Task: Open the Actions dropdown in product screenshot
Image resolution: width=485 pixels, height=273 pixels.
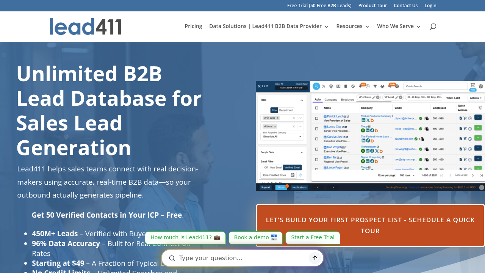Action: coord(476,98)
